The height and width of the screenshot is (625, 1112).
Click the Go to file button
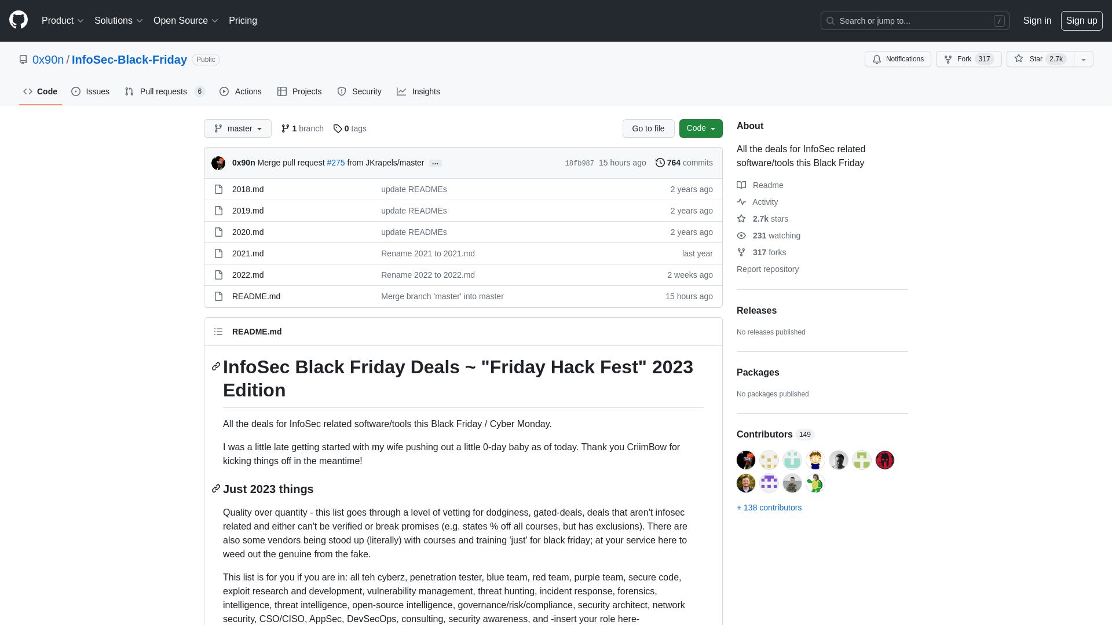tap(648, 128)
